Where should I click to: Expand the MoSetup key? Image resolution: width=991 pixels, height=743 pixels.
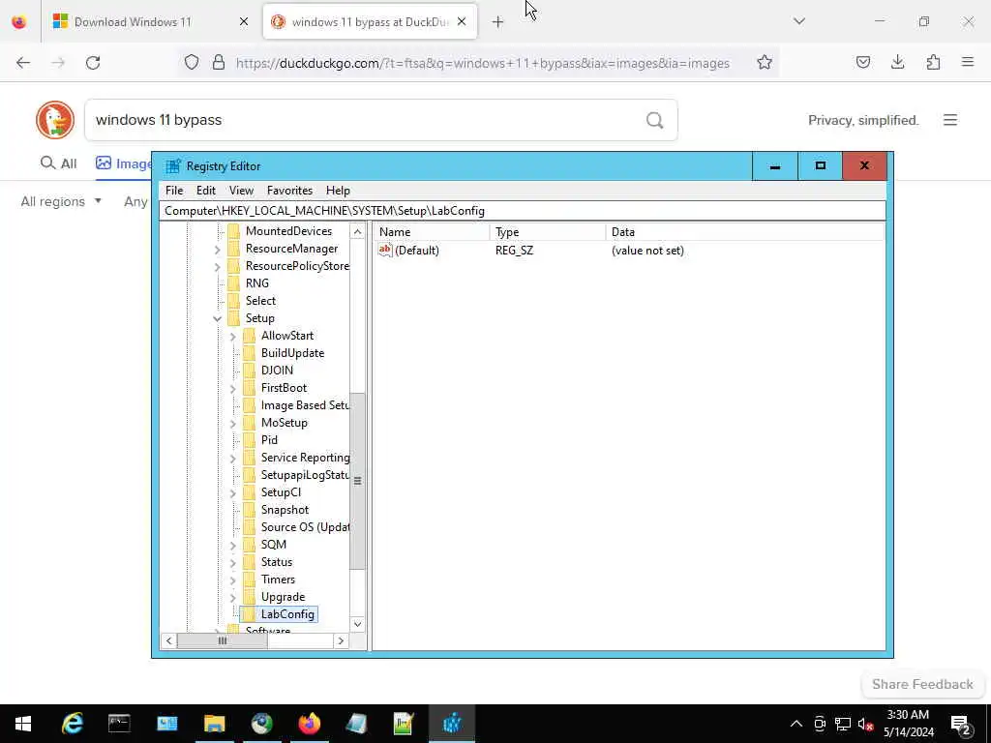pyautogui.click(x=232, y=424)
